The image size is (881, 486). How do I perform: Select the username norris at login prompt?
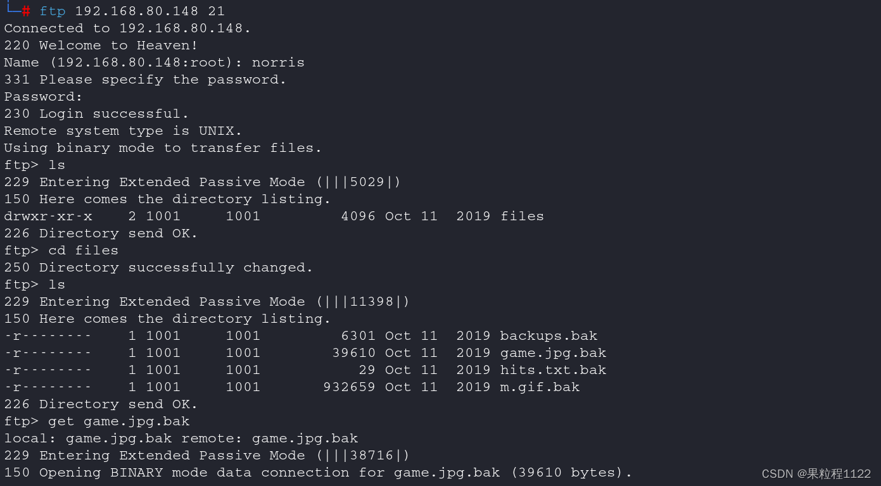(278, 63)
